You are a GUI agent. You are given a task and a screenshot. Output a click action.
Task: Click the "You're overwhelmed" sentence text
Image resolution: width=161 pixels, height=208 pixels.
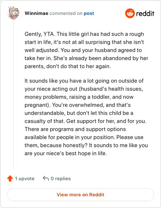[x=78, y=105]
